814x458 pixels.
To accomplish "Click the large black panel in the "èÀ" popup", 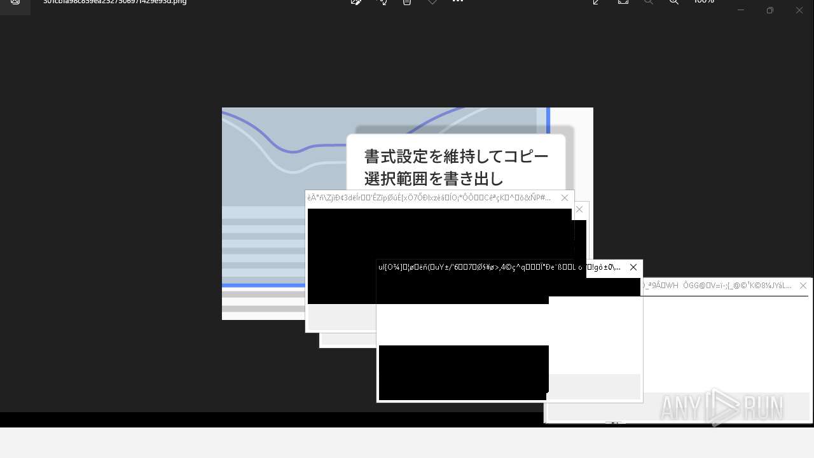I will coord(439,256).
